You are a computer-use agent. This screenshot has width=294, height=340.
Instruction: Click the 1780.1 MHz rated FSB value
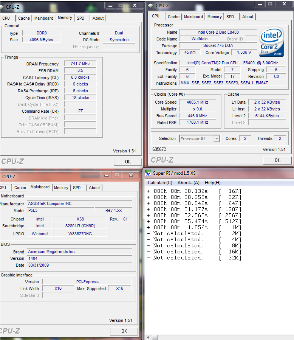coord(198,122)
